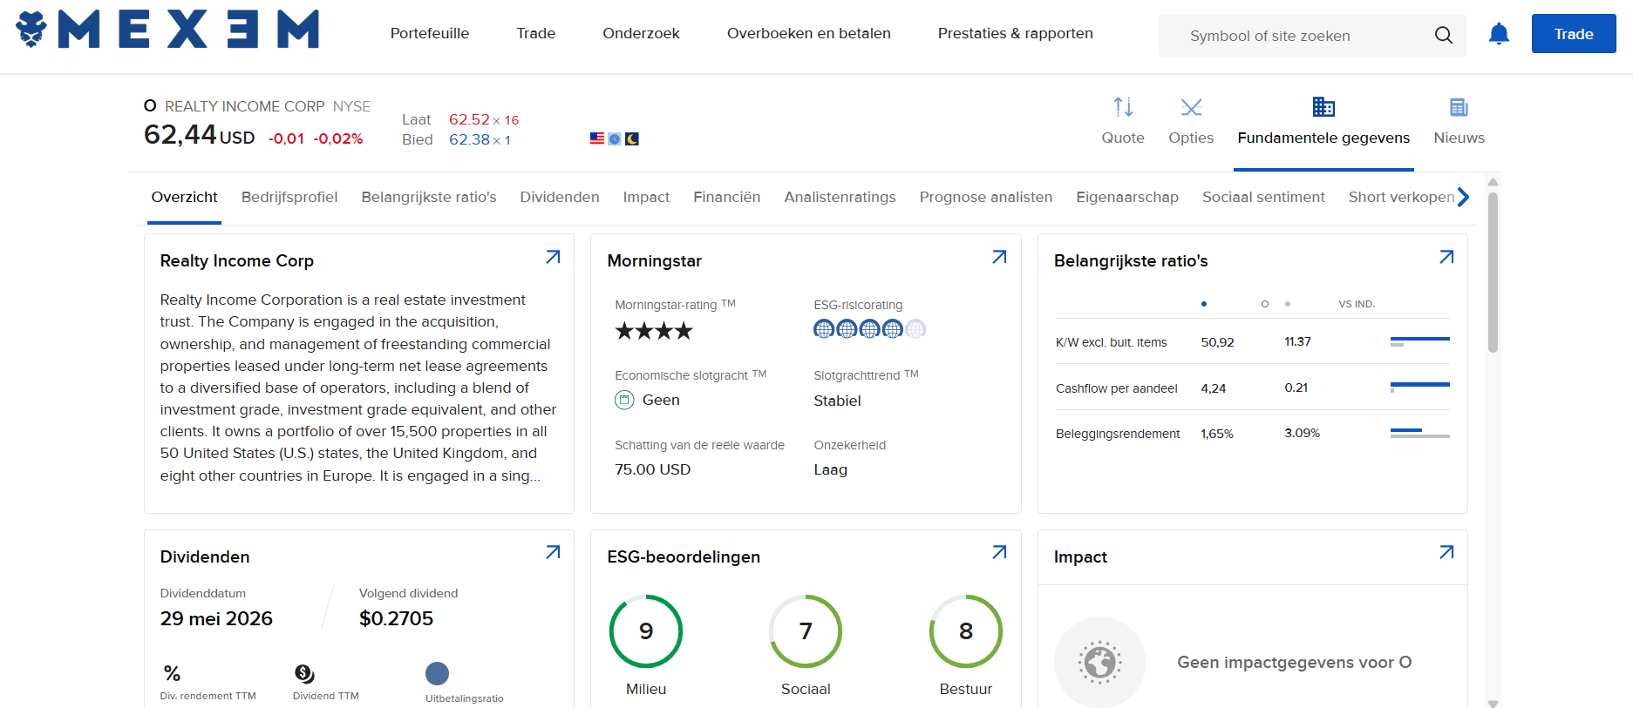This screenshot has width=1633, height=708.
Task: Click the Bestuur score 8 circle
Action: (966, 630)
